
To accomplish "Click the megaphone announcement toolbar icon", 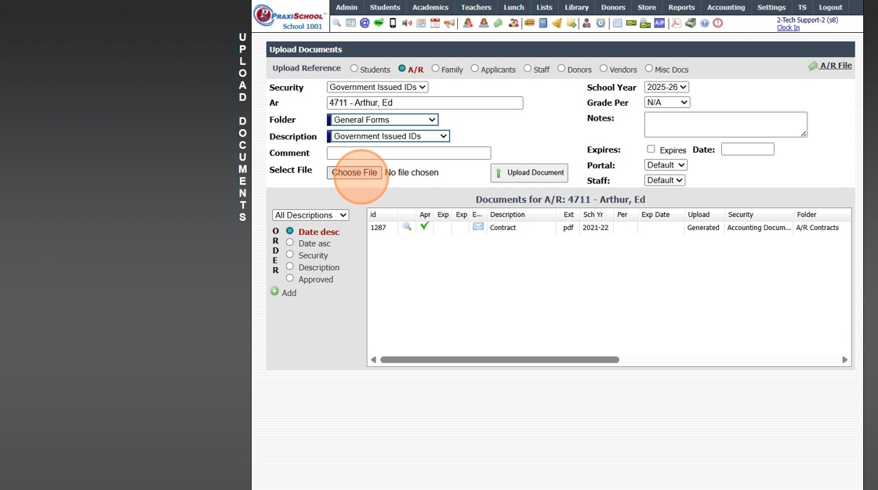I will tap(449, 23).
